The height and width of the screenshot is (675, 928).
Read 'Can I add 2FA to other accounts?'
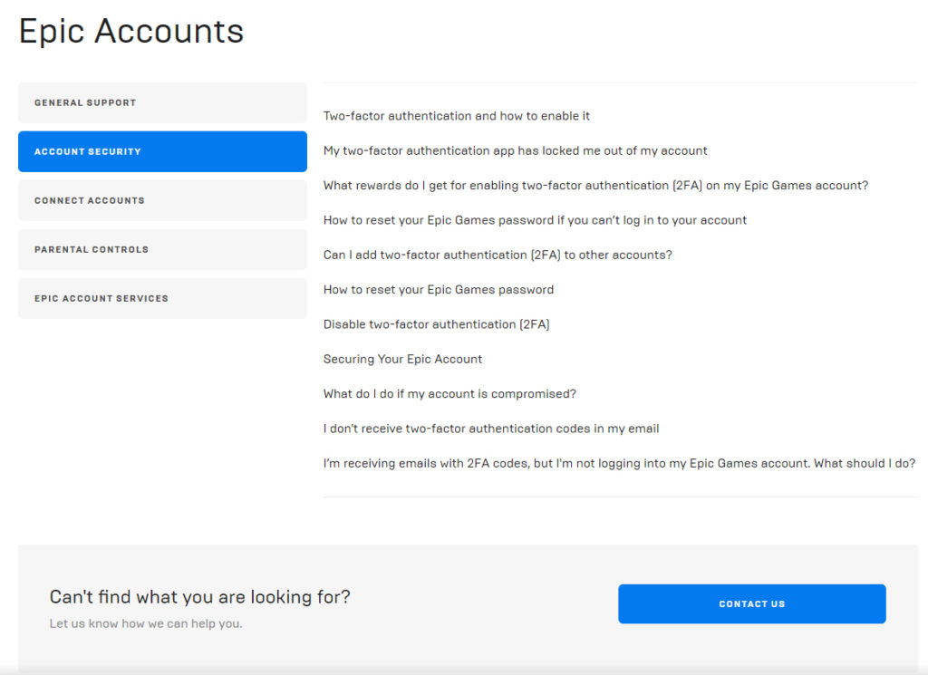498,255
